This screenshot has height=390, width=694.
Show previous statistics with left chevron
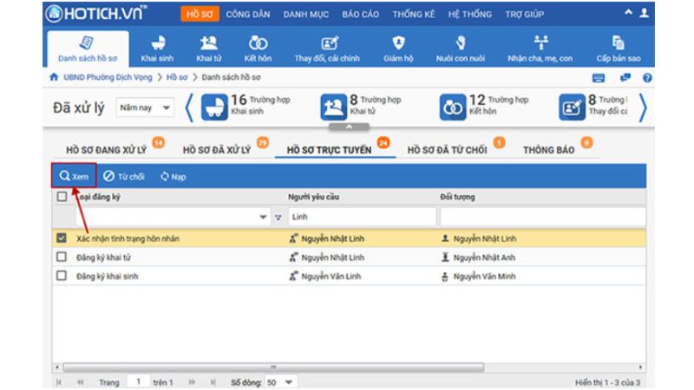point(189,107)
